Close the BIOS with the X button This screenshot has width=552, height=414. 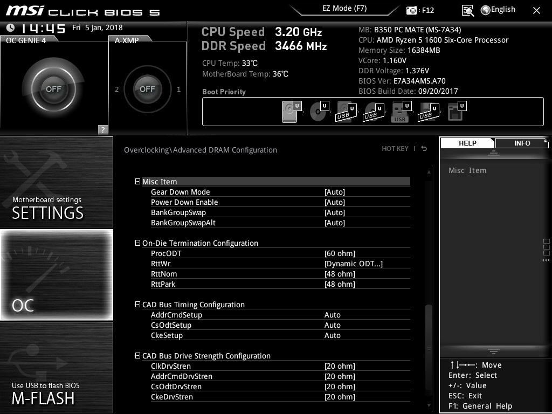(536, 11)
